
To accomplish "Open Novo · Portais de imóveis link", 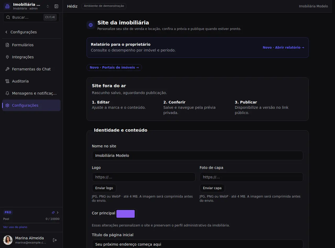I will pos(114,68).
